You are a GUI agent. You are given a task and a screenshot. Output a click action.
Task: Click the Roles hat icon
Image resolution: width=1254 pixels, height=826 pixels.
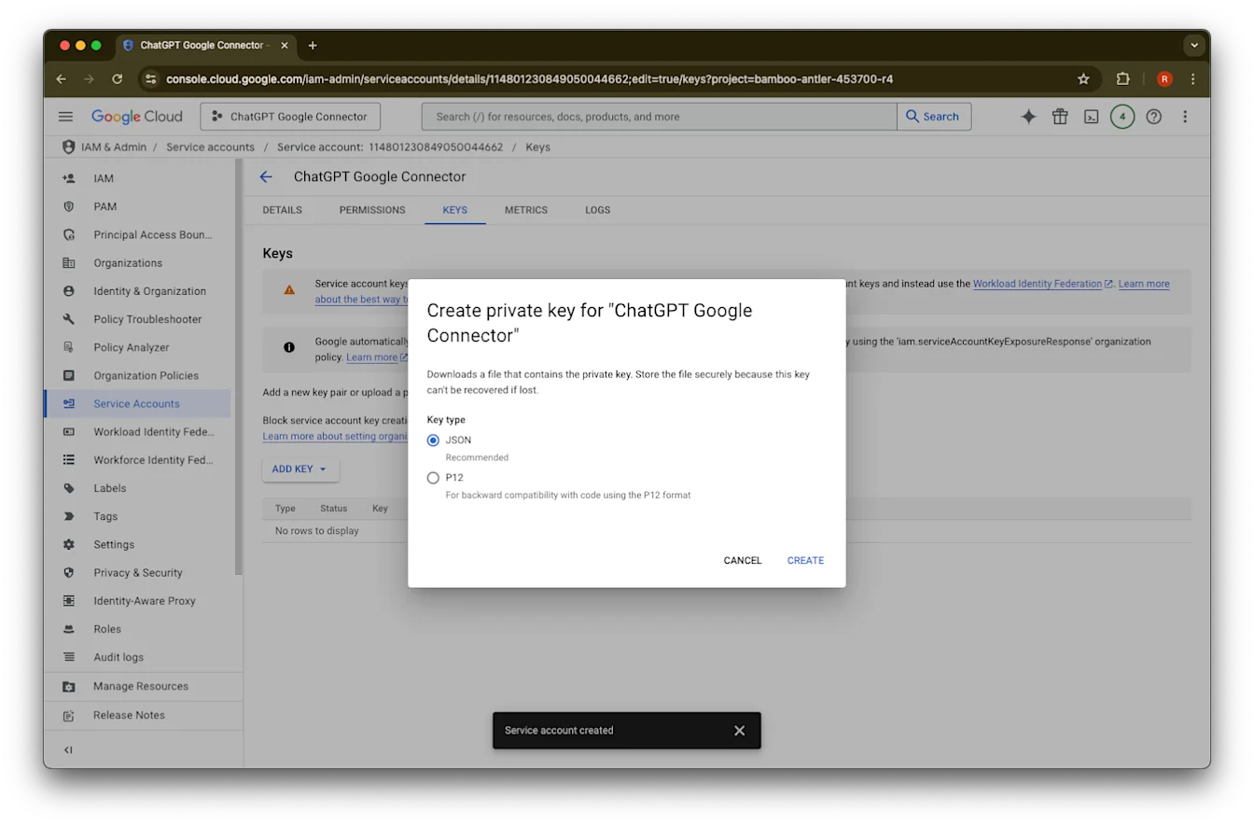pyautogui.click(x=68, y=629)
